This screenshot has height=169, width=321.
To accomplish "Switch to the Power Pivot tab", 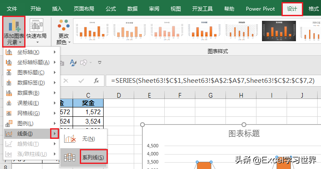I will click(260, 9).
